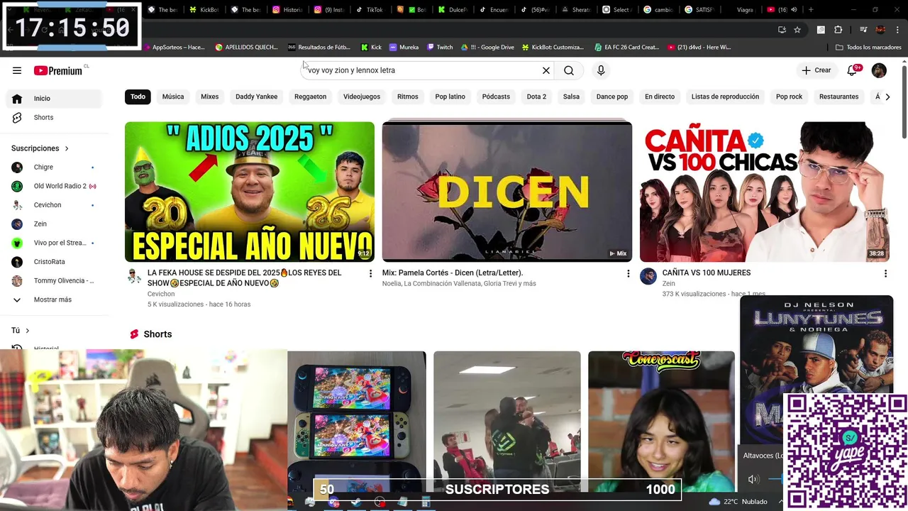Image resolution: width=908 pixels, height=511 pixels.
Task: Open Vivo por el Strea... channel
Action: (55, 243)
